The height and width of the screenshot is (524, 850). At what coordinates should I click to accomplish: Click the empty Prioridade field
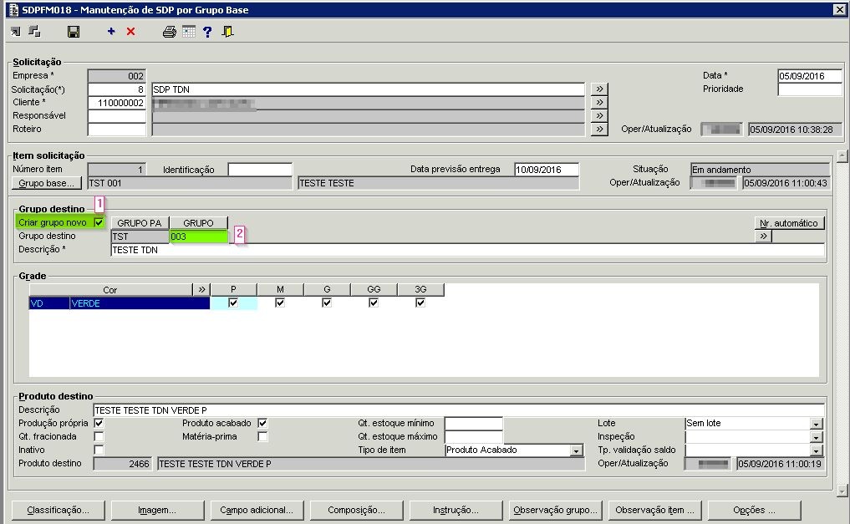point(810,89)
